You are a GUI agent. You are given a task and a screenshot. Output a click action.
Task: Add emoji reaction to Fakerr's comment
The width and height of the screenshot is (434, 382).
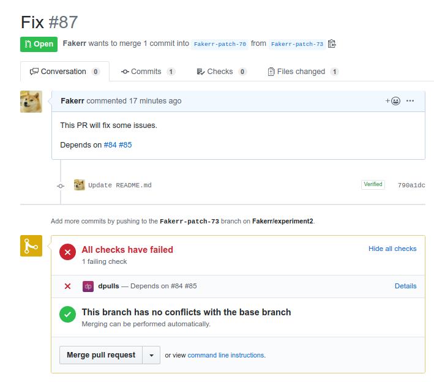click(393, 101)
